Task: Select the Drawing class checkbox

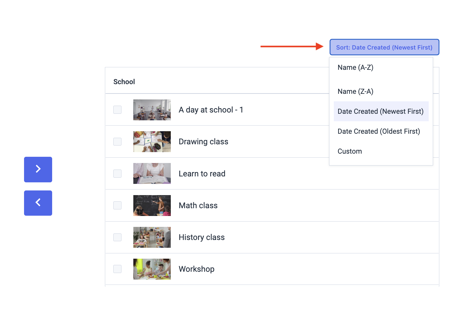Action: pyautogui.click(x=117, y=141)
